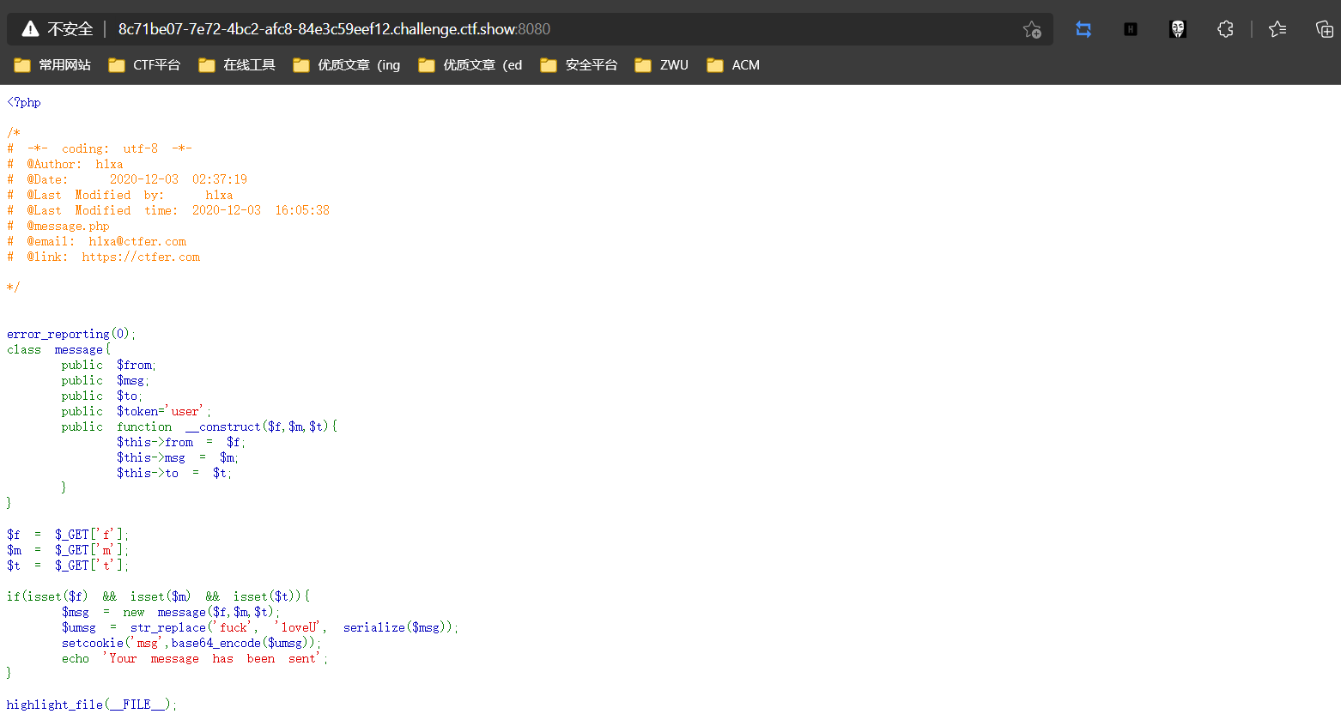Image resolution: width=1341 pixels, height=714 pixels.
Task: Click the "$m = $_GET['m'];" line
Action: coord(68,550)
